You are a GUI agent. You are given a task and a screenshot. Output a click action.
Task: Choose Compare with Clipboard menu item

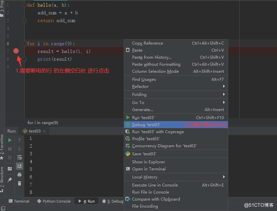click(176, 199)
